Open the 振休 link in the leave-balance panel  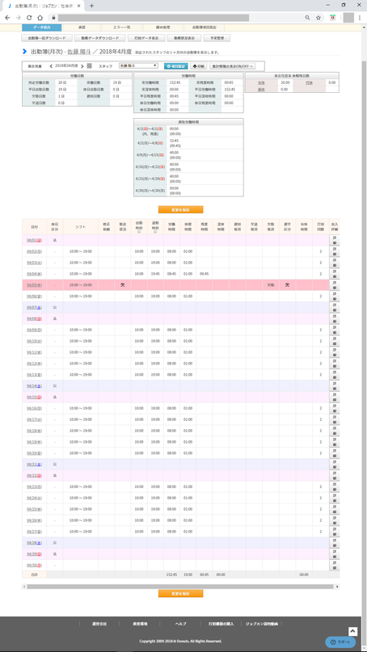261,90
